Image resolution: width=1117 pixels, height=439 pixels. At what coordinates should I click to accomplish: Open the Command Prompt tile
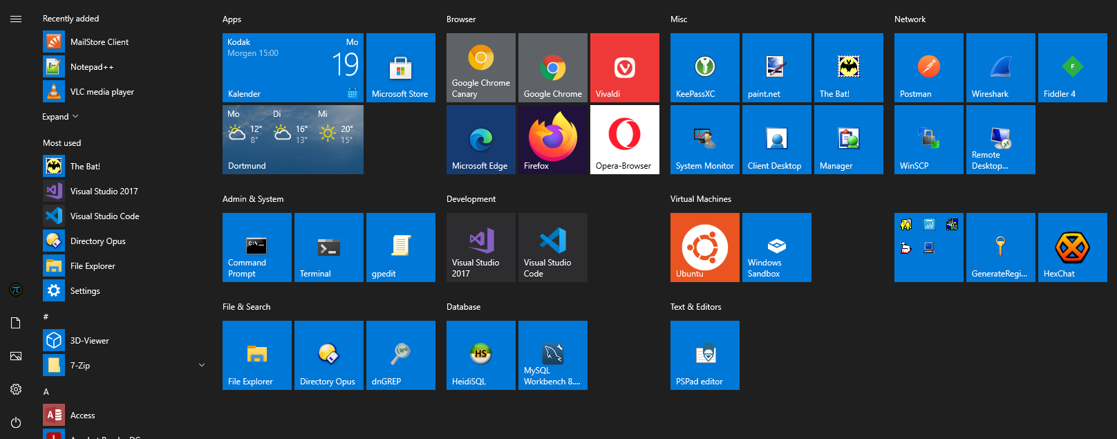(257, 247)
